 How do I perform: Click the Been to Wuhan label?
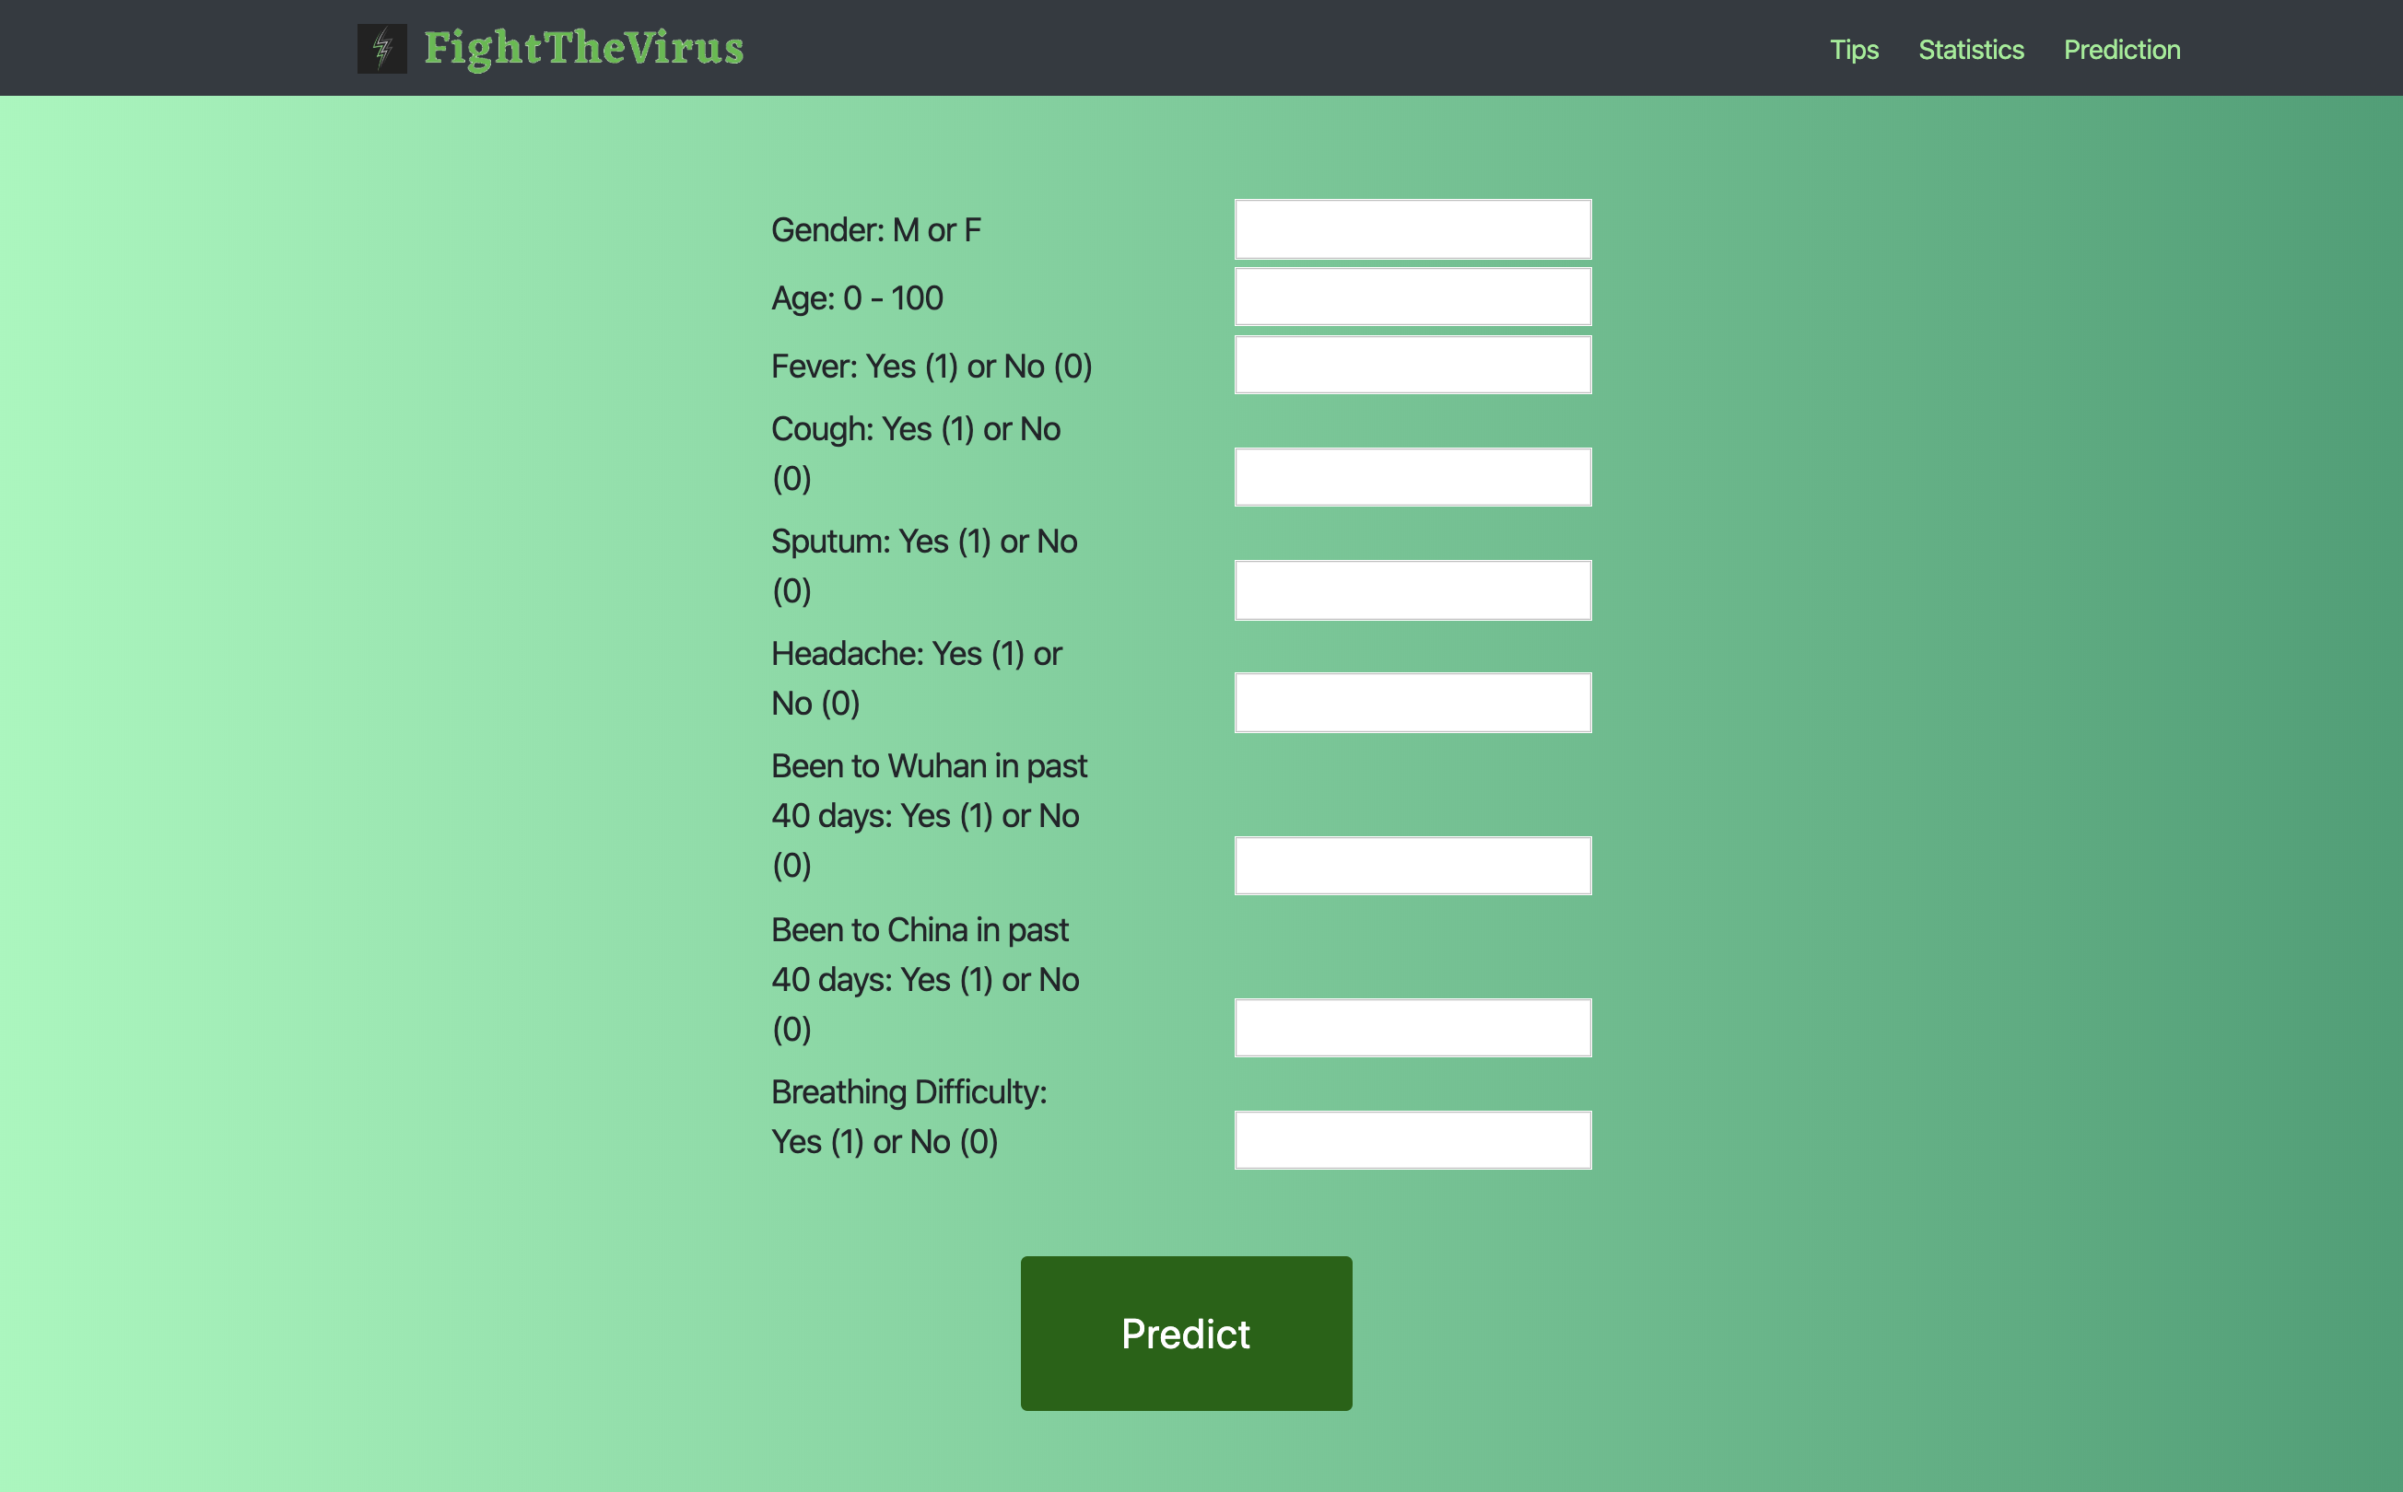click(928, 815)
